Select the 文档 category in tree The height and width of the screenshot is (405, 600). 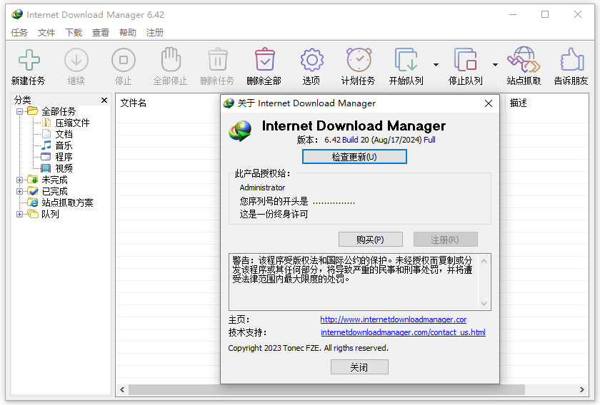(x=64, y=134)
